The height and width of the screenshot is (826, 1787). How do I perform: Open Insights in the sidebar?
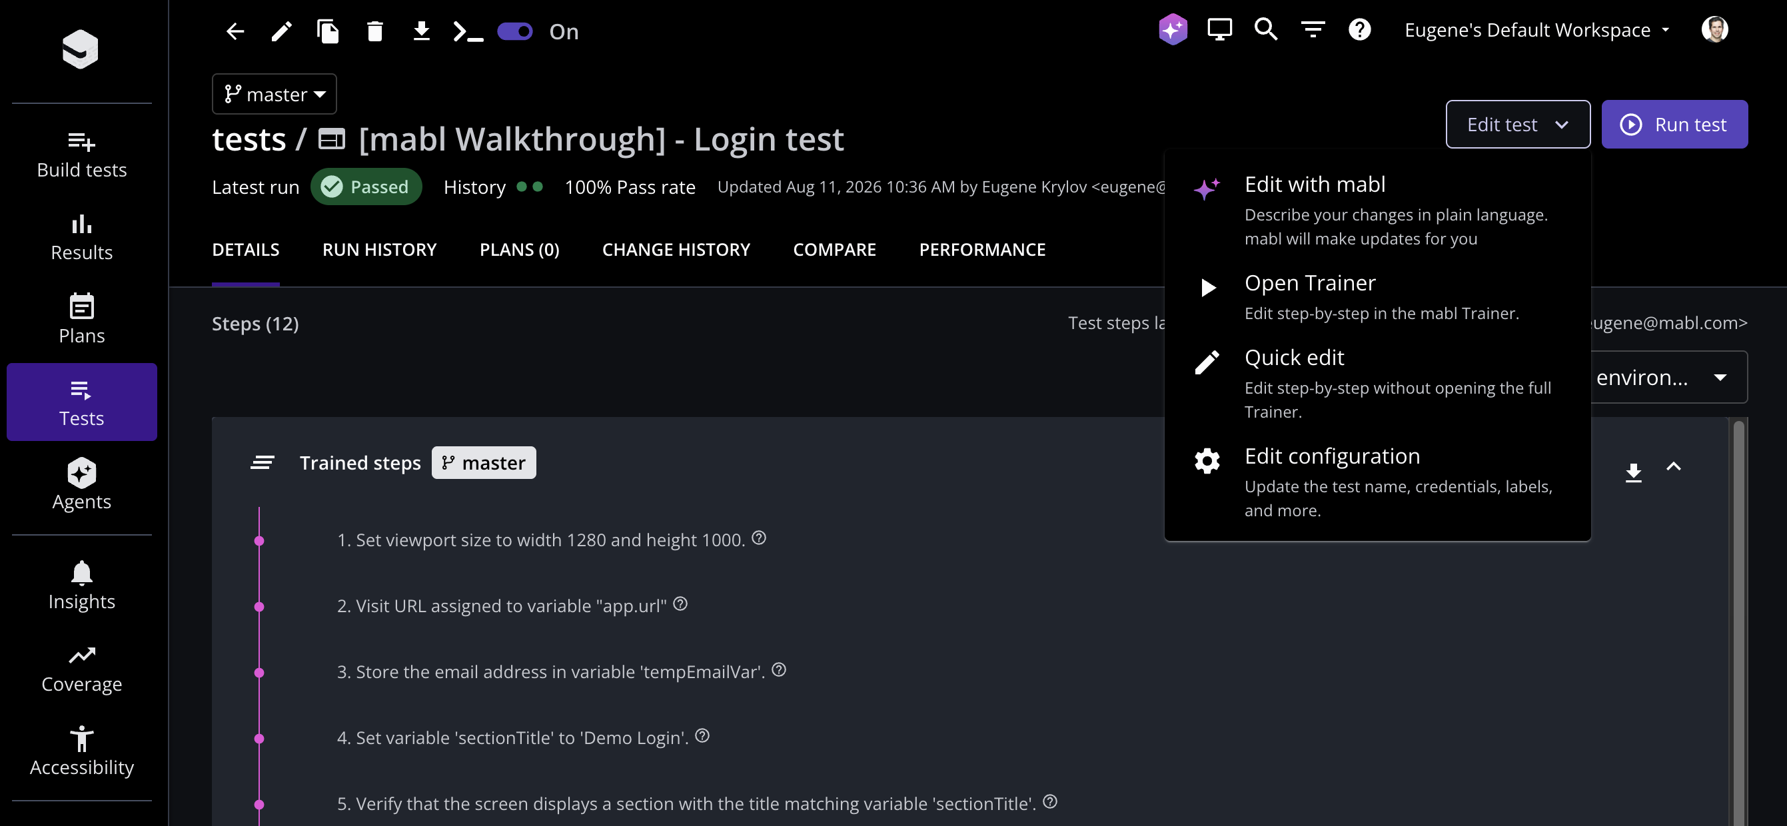[82, 586]
